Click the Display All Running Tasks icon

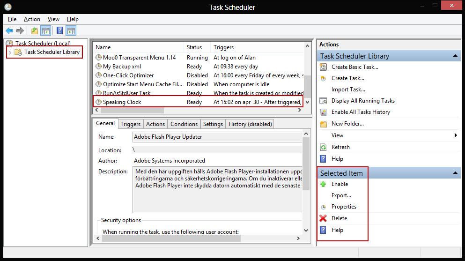pos(323,101)
